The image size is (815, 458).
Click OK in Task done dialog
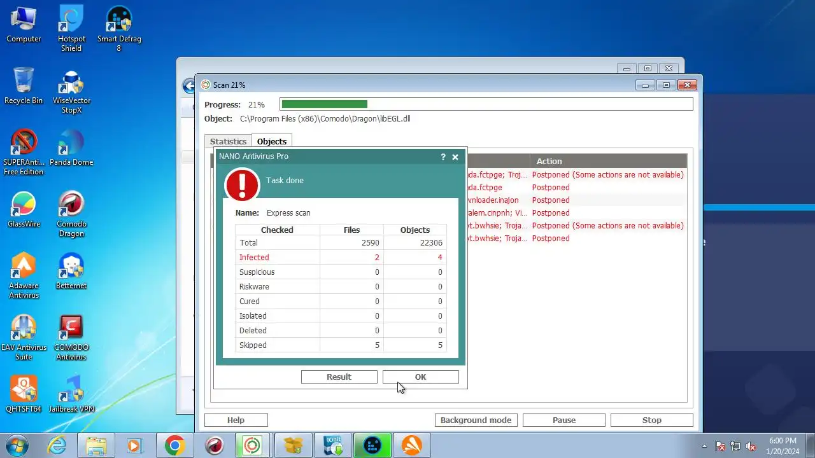point(420,377)
